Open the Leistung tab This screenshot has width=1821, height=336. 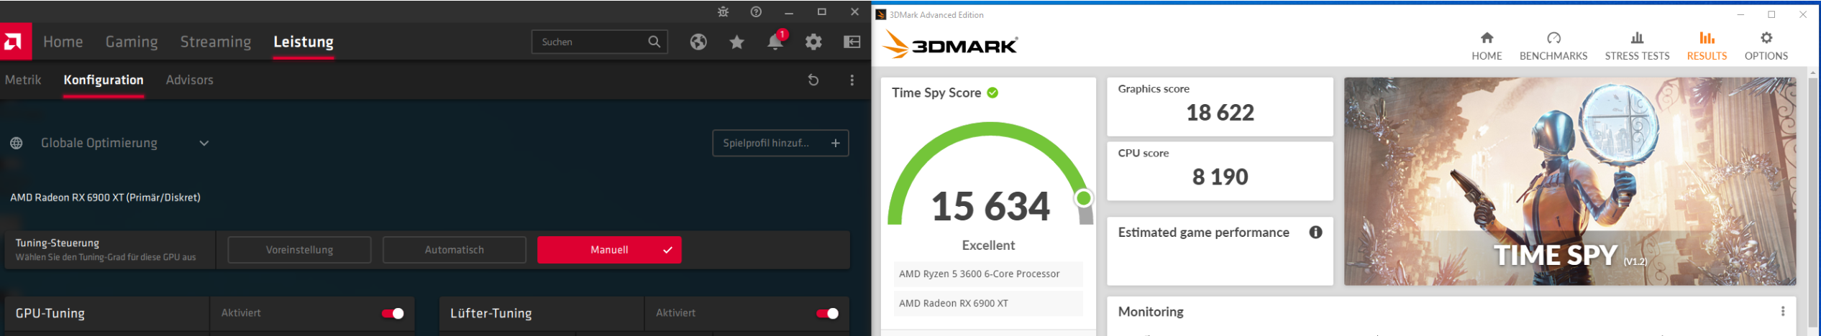[303, 42]
